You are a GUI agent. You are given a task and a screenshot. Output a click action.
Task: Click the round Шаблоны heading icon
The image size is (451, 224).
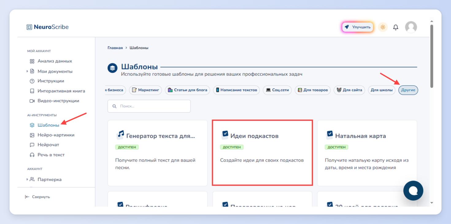coord(113,68)
